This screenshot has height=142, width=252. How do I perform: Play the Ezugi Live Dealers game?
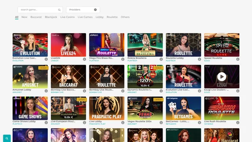click(222, 77)
